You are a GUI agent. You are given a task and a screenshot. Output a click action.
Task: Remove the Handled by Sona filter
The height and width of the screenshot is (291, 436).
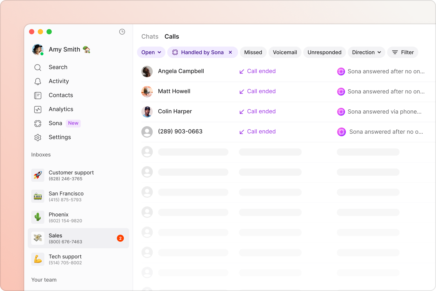pos(230,52)
